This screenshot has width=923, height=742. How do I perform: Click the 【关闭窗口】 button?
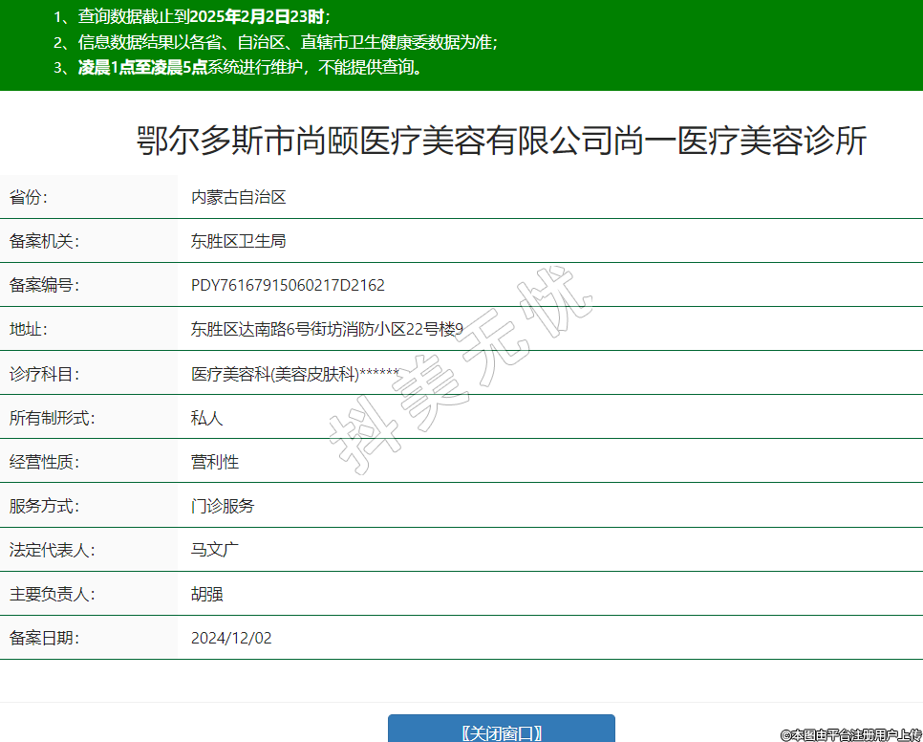click(x=501, y=731)
